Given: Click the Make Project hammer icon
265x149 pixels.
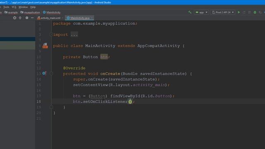Looking at the screenshot, I should pyautogui.click(x=190, y=12).
